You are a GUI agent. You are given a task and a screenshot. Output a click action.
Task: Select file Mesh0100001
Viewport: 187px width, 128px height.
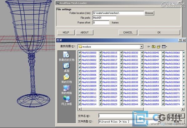[x=89, y=56]
